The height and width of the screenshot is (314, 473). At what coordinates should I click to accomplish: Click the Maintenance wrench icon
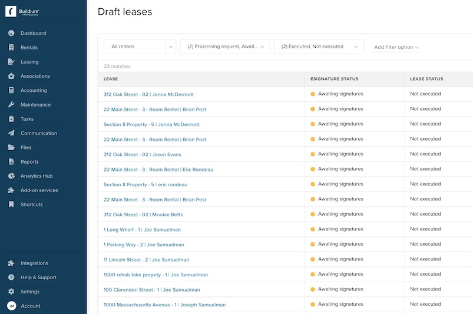pos(11,105)
